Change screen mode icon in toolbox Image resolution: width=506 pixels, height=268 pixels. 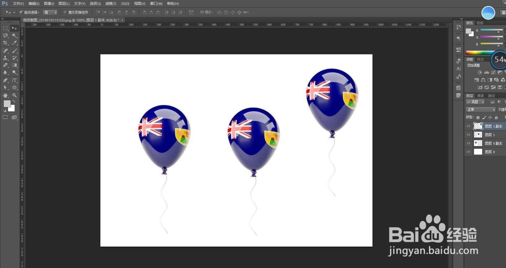[14, 118]
